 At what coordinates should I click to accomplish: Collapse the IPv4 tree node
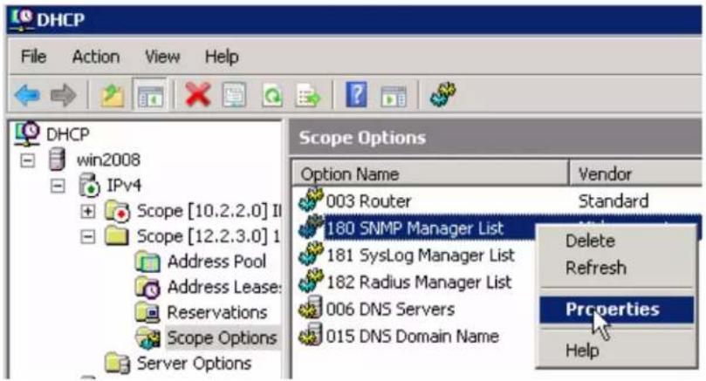click(x=58, y=186)
